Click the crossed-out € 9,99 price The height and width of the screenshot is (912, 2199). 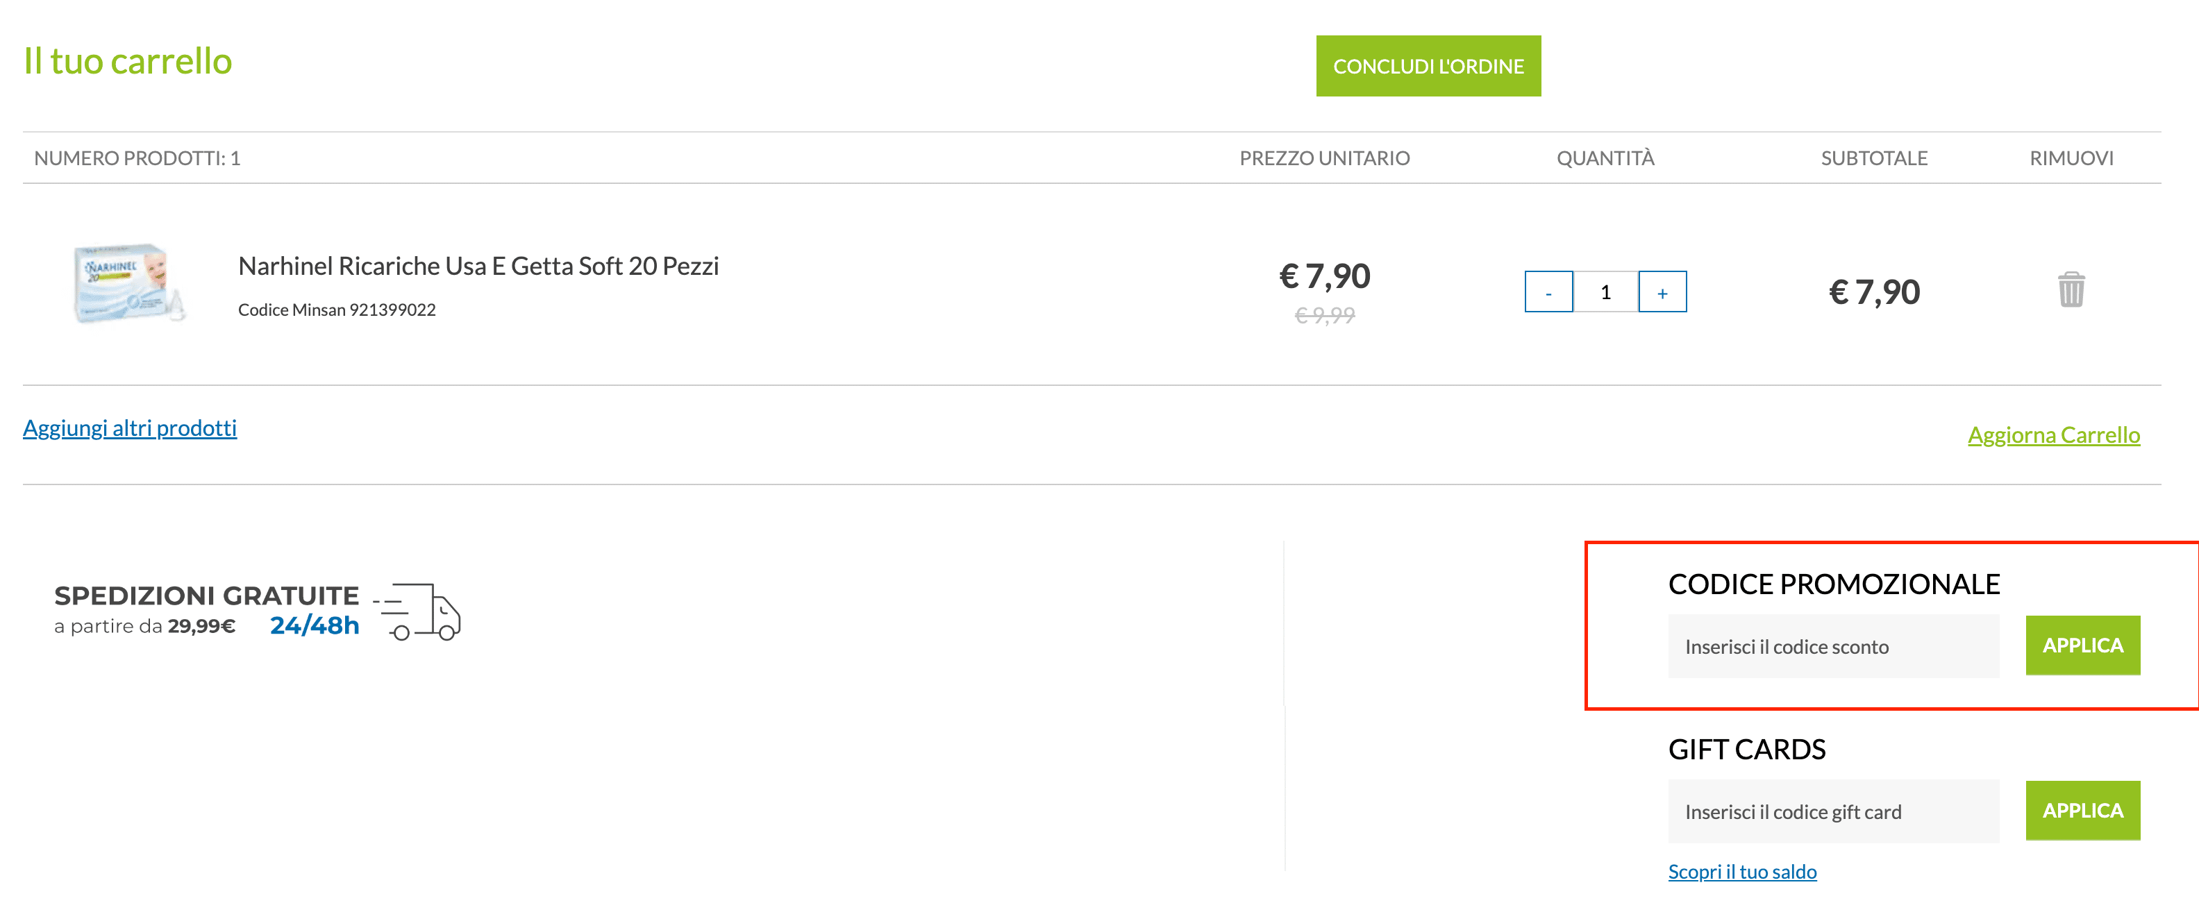[x=1324, y=316]
